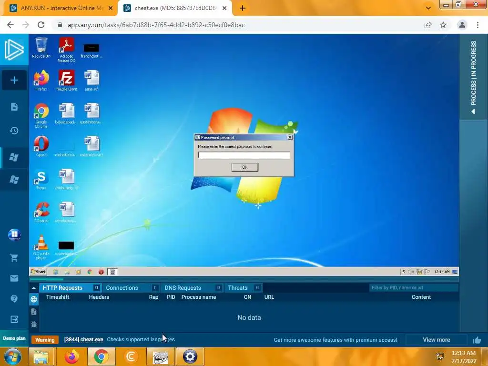
Task: Close the Password prompt dialog
Action: pos(290,137)
